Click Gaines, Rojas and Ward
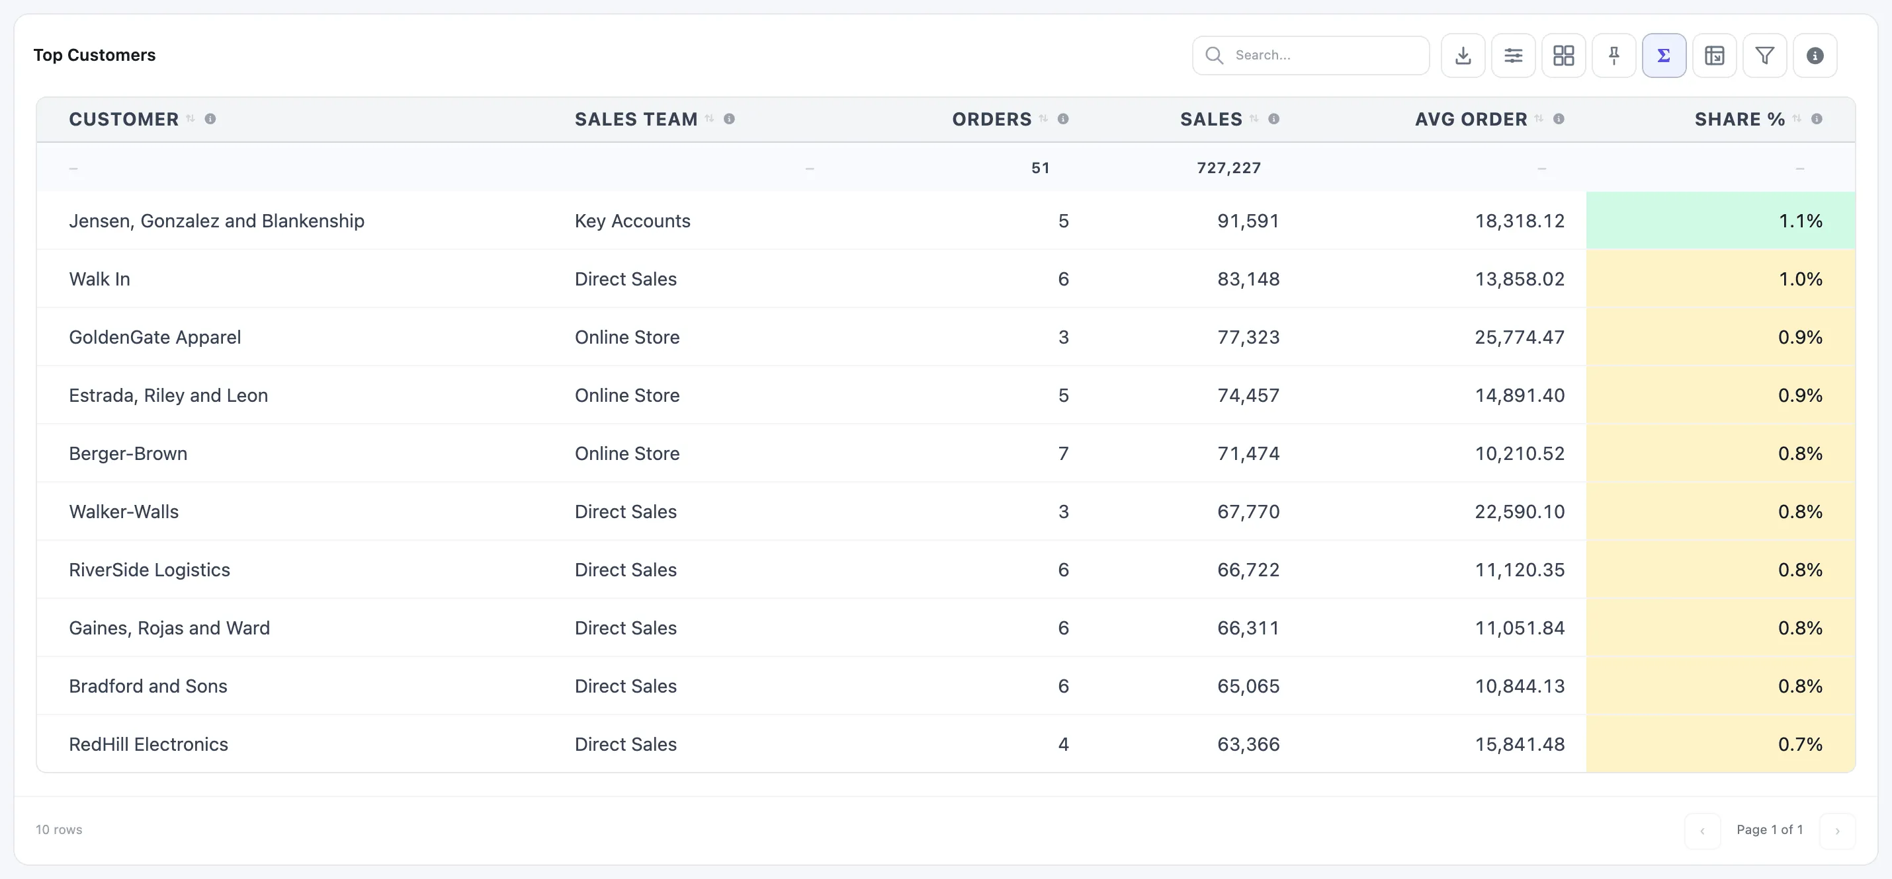This screenshot has width=1892, height=879. [169, 628]
